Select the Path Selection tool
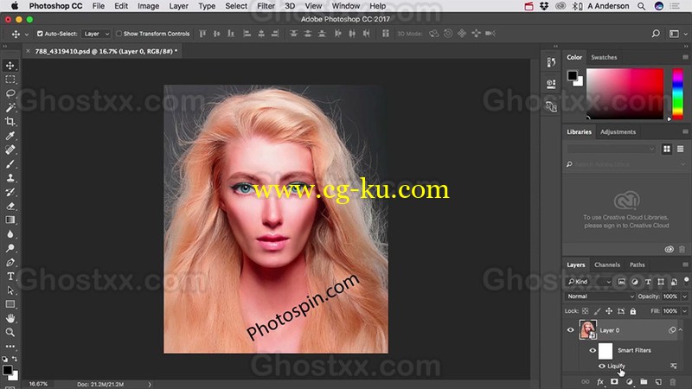692x389 pixels. [10, 290]
